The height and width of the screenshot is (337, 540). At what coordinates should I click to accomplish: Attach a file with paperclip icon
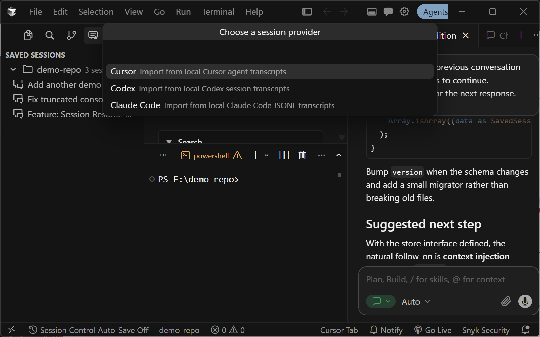click(x=506, y=301)
